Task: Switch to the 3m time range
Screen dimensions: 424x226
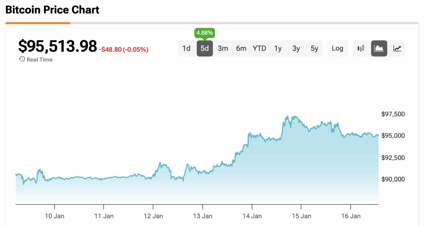Action: [223, 48]
